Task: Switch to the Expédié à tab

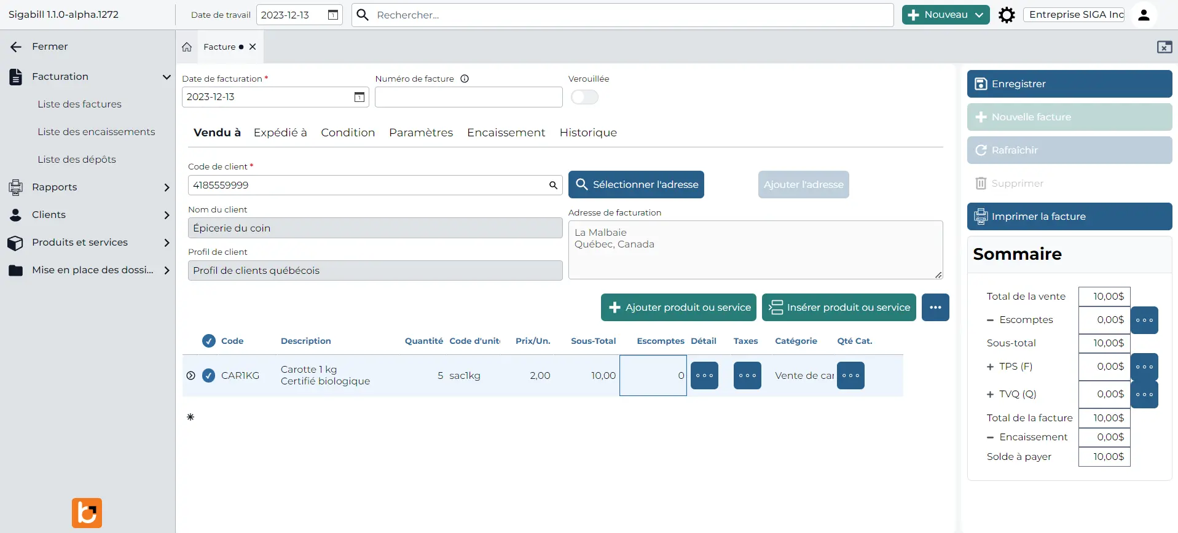Action: coord(280,133)
